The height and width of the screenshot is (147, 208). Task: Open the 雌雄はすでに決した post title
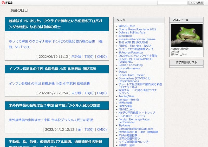point(55,24)
